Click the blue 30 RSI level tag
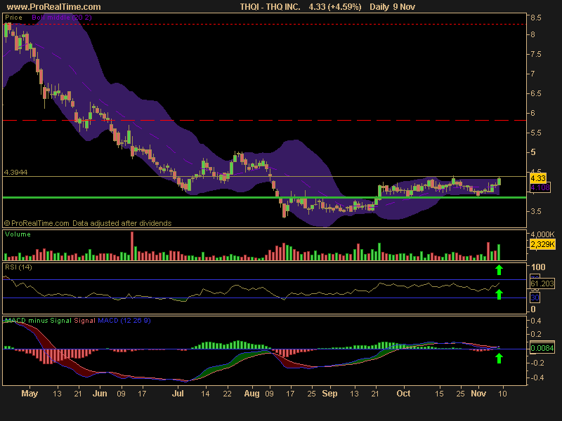Image resolution: width=562 pixels, height=421 pixels. [535, 298]
